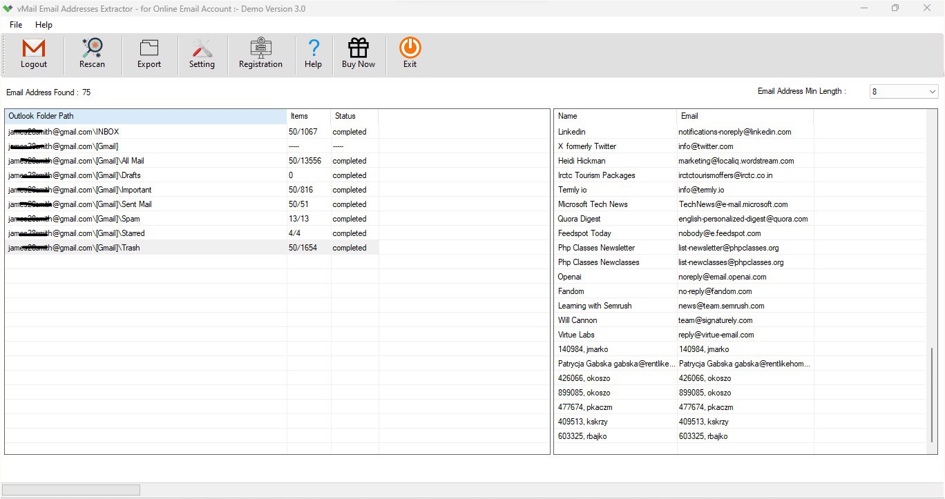Click the Status column header

354,116
